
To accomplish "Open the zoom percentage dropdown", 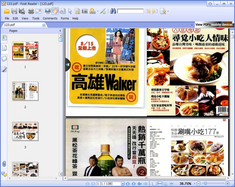I will [x=194, y=183].
